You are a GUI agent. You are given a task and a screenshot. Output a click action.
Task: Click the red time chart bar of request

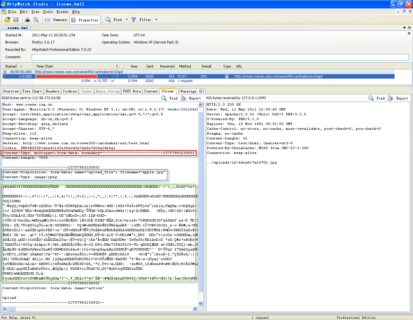(x=66, y=76)
